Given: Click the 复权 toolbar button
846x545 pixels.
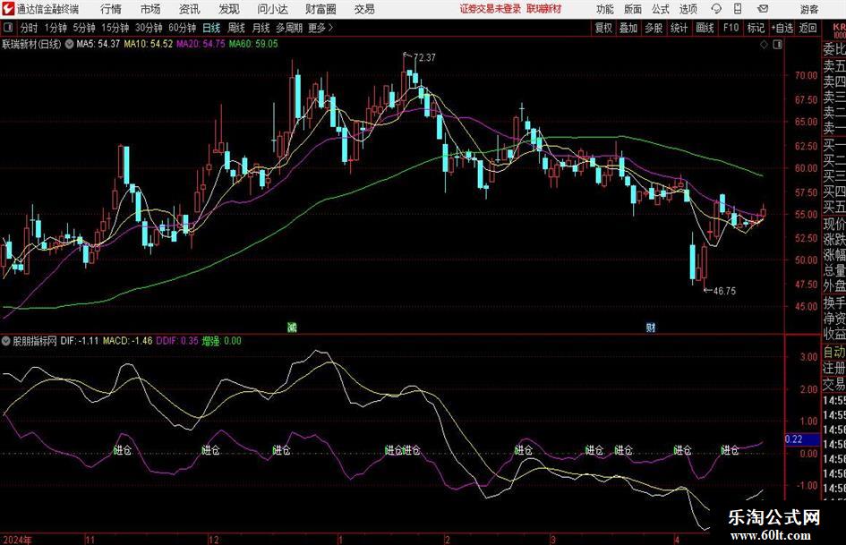Looking at the screenshot, I should [603, 28].
